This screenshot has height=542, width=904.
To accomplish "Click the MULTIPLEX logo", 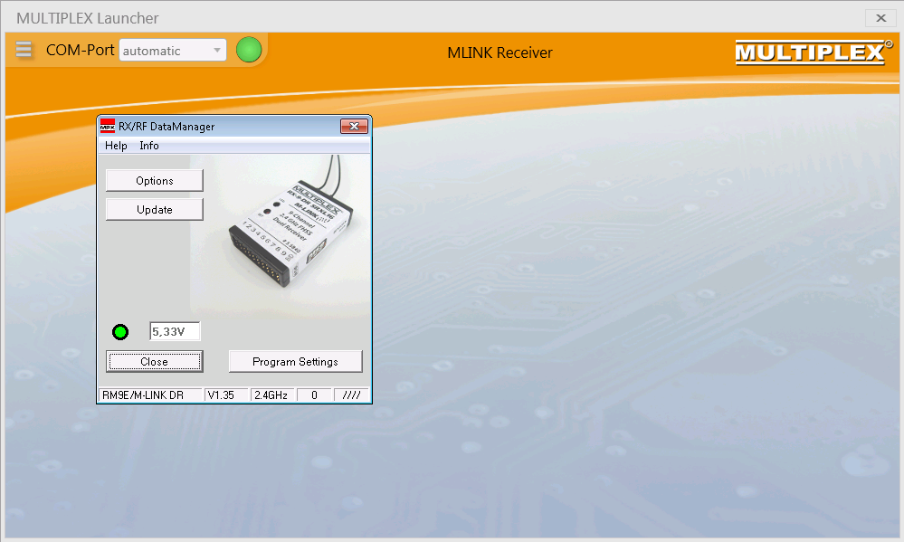I will click(812, 52).
